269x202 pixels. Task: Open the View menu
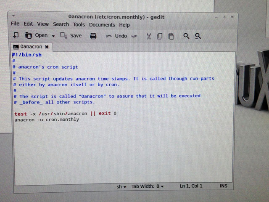pos(43,24)
